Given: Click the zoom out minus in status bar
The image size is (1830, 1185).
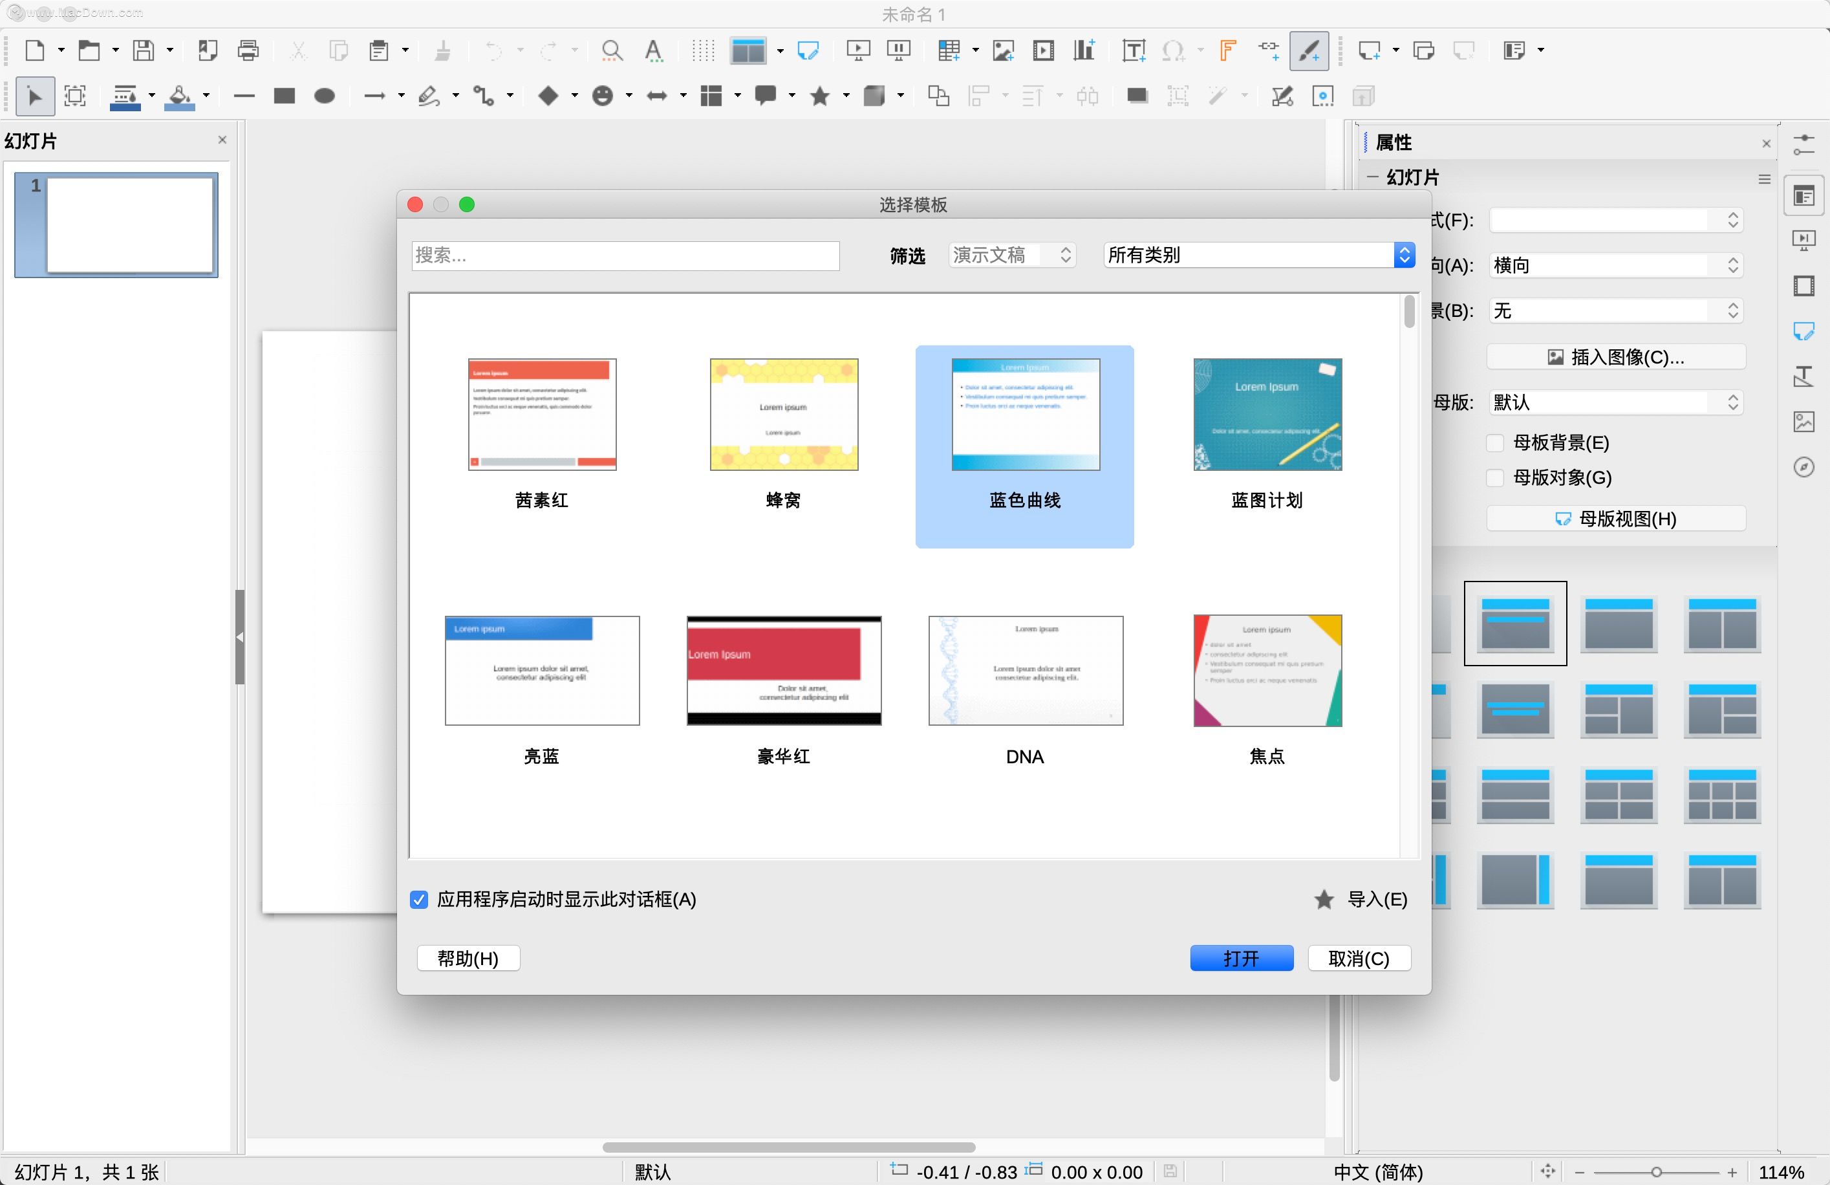Looking at the screenshot, I should [1579, 1172].
